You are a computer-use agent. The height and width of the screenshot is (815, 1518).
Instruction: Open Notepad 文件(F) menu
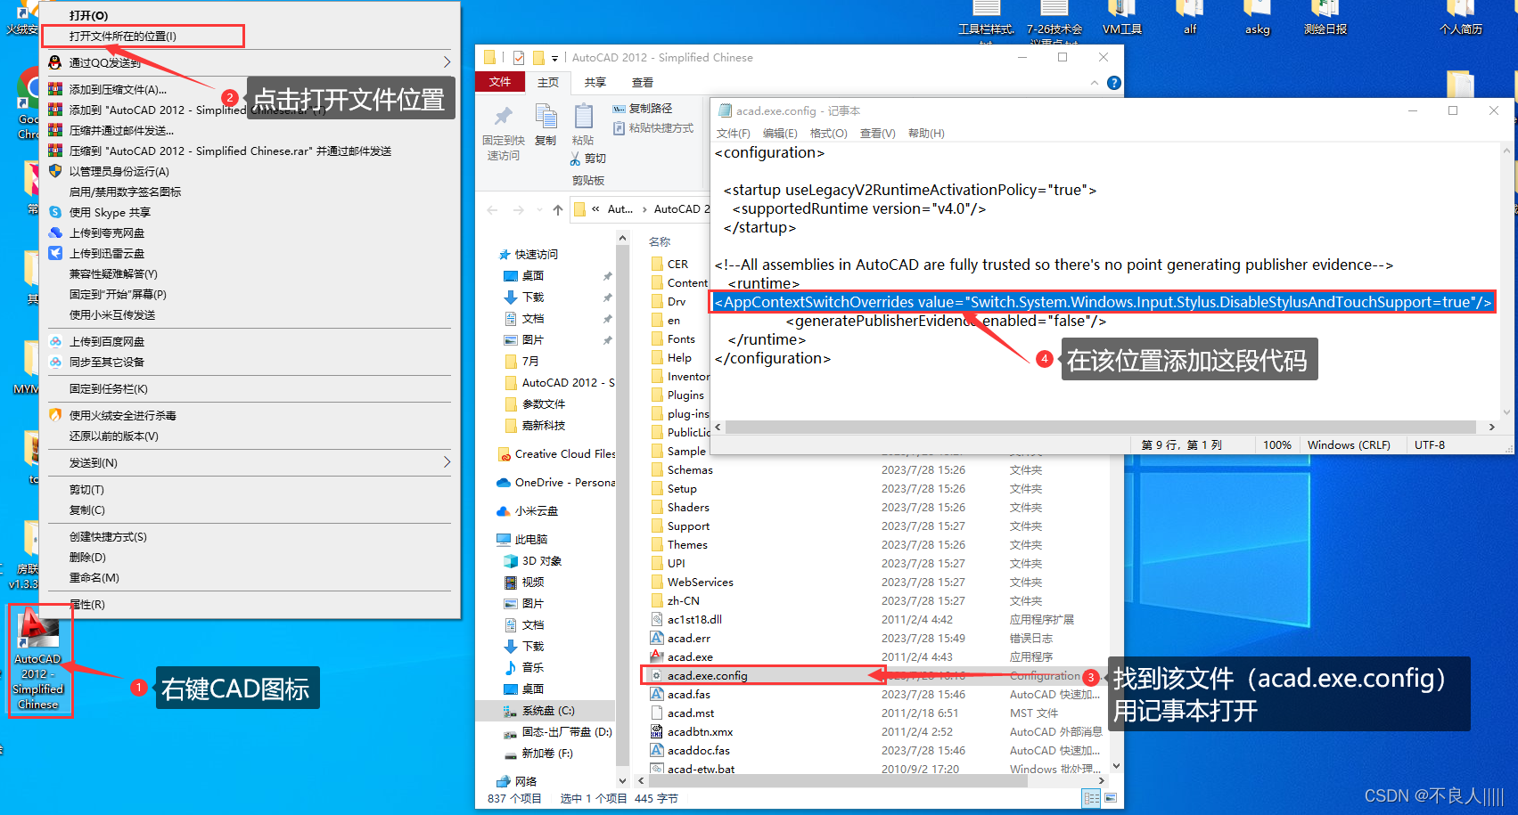[734, 134]
